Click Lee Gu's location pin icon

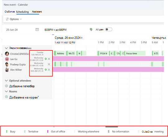(x=46, y=59)
